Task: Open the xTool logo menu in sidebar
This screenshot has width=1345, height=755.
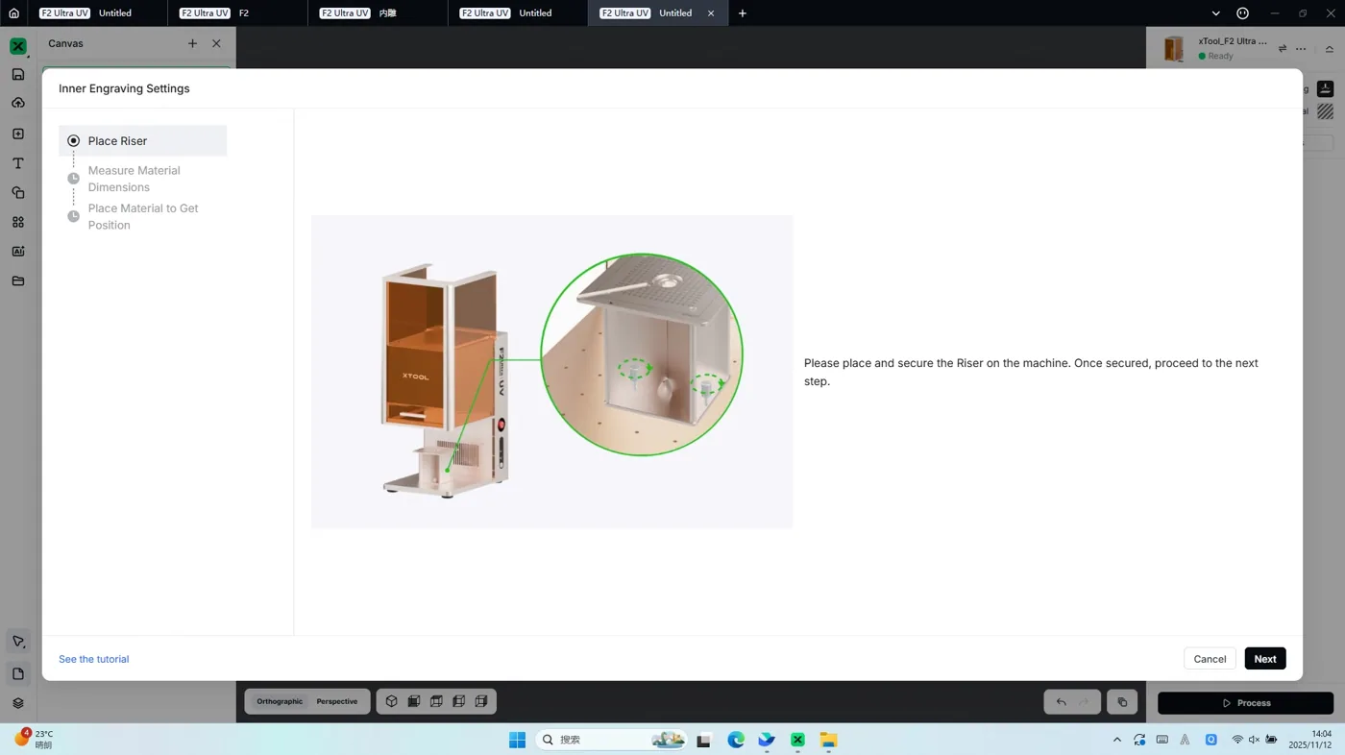Action: coord(18,46)
